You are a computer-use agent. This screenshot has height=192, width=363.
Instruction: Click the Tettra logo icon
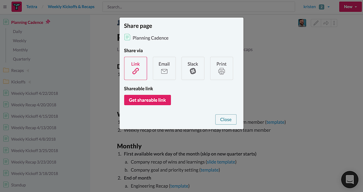tap(17, 7)
